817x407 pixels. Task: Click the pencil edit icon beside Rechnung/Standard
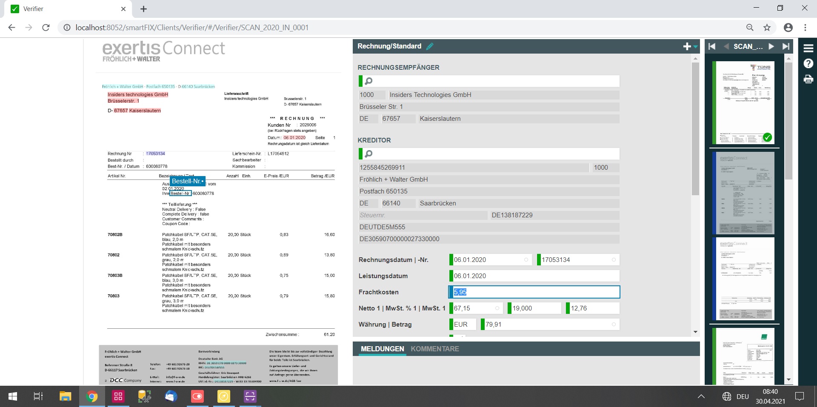click(430, 46)
